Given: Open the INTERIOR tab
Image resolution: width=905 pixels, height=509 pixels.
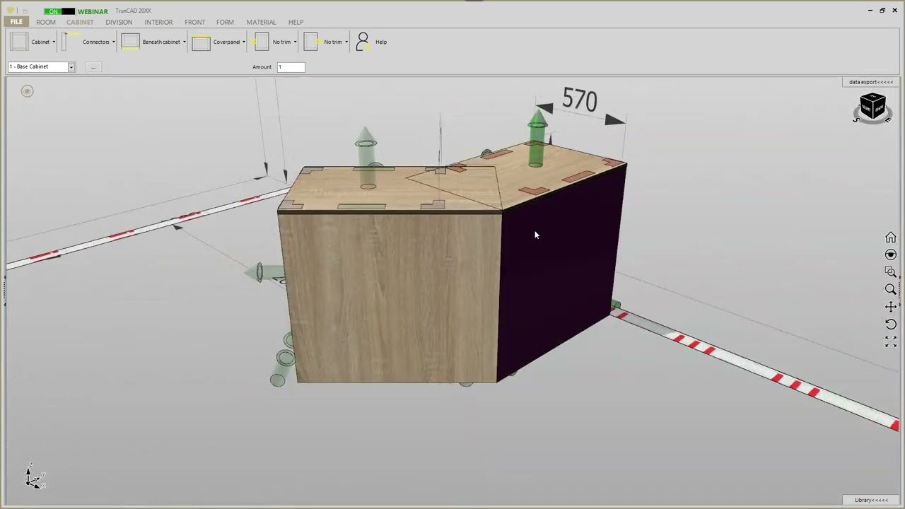Looking at the screenshot, I should tap(158, 22).
